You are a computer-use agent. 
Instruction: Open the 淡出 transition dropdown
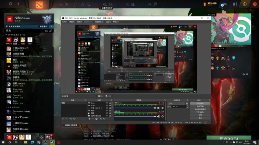pos(176,103)
